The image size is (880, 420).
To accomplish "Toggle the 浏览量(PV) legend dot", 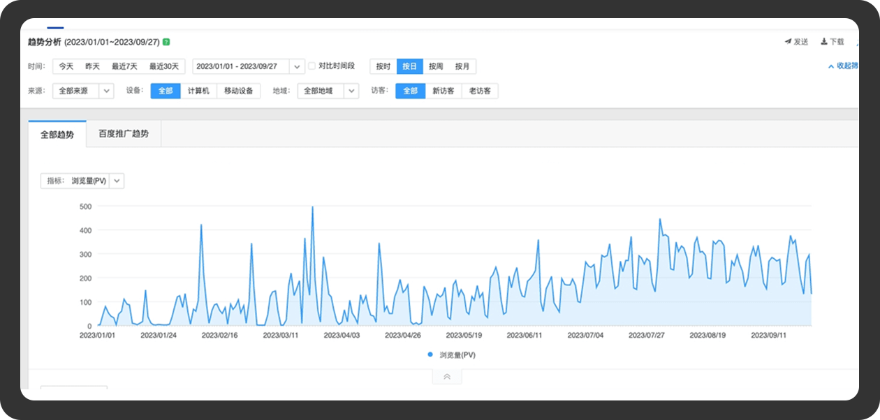I will point(430,354).
